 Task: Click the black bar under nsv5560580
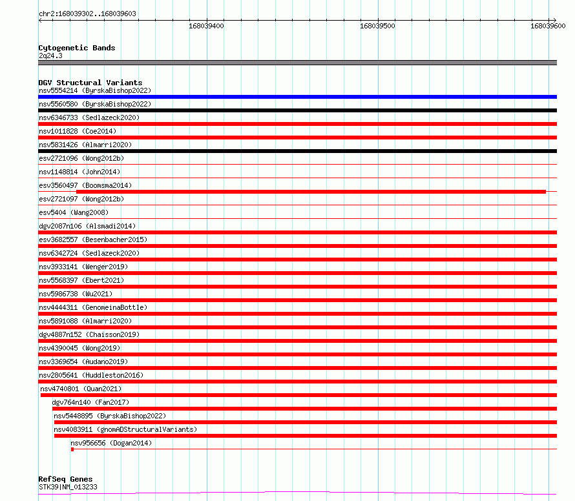coord(297,110)
